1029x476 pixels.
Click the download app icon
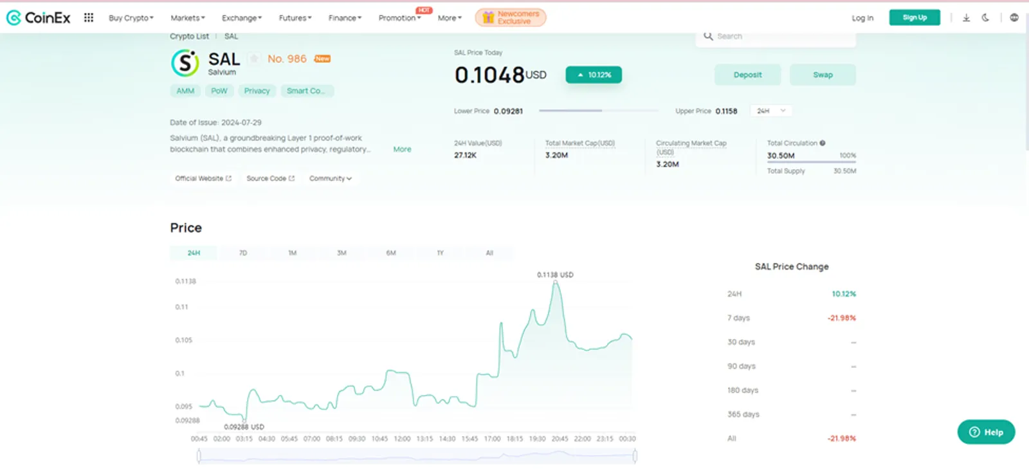[966, 18]
